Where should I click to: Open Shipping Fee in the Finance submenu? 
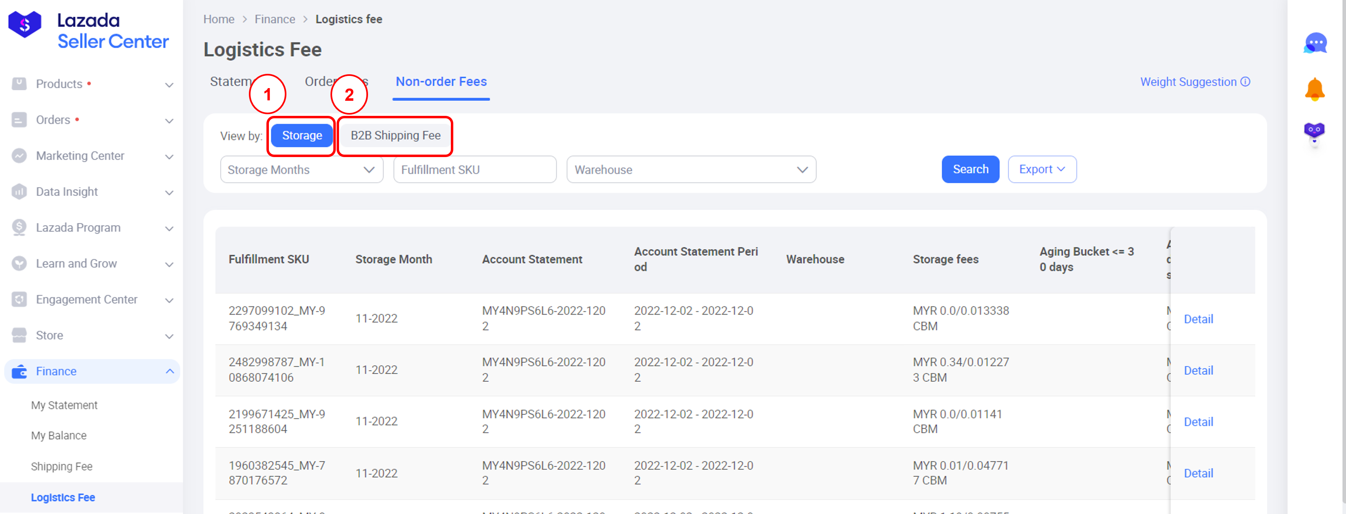click(62, 466)
